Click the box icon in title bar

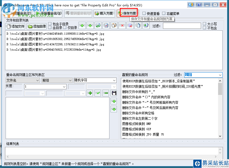pos(191,5)
